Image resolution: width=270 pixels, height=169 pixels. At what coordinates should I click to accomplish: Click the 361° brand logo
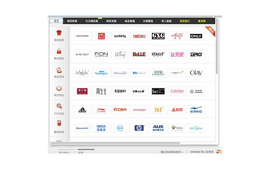(x=158, y=110)
